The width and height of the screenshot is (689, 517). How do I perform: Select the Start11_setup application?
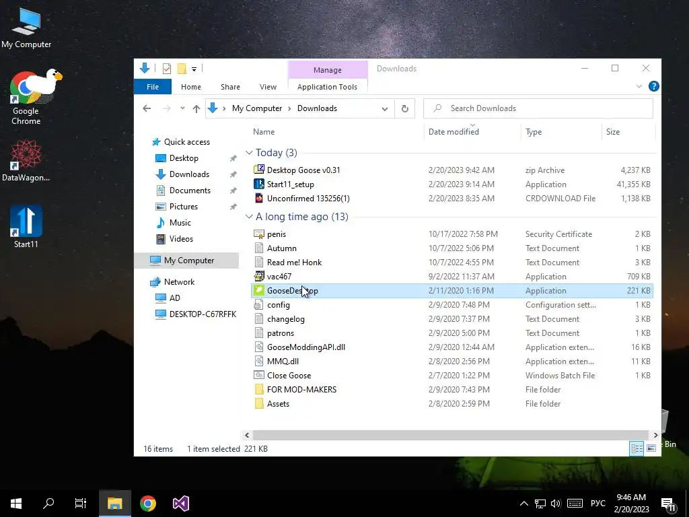(290, 184)
